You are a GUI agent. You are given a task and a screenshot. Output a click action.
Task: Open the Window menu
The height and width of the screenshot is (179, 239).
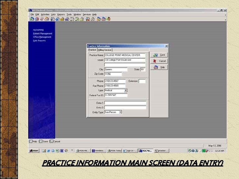(77, 15)
